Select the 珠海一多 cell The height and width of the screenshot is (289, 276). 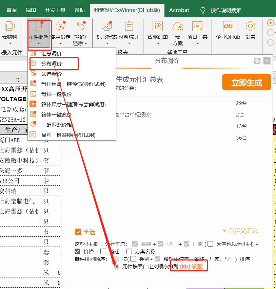(x=19, y=171)
